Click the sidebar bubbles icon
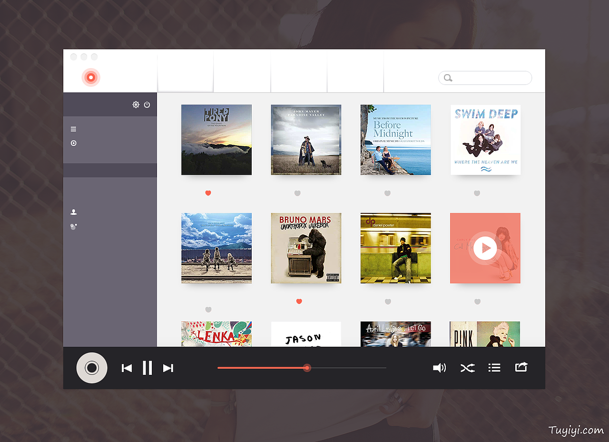This screenshot has width=609, height=442. (73, 226)
